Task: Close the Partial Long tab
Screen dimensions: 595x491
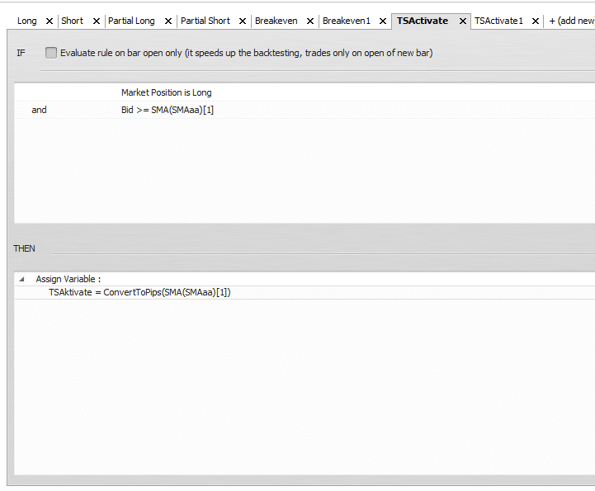Action: tap(168, 21)
